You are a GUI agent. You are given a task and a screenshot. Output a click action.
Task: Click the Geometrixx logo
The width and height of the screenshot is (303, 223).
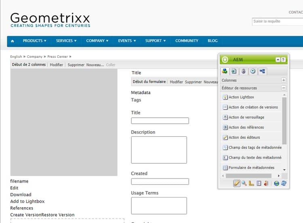[50, 20]
